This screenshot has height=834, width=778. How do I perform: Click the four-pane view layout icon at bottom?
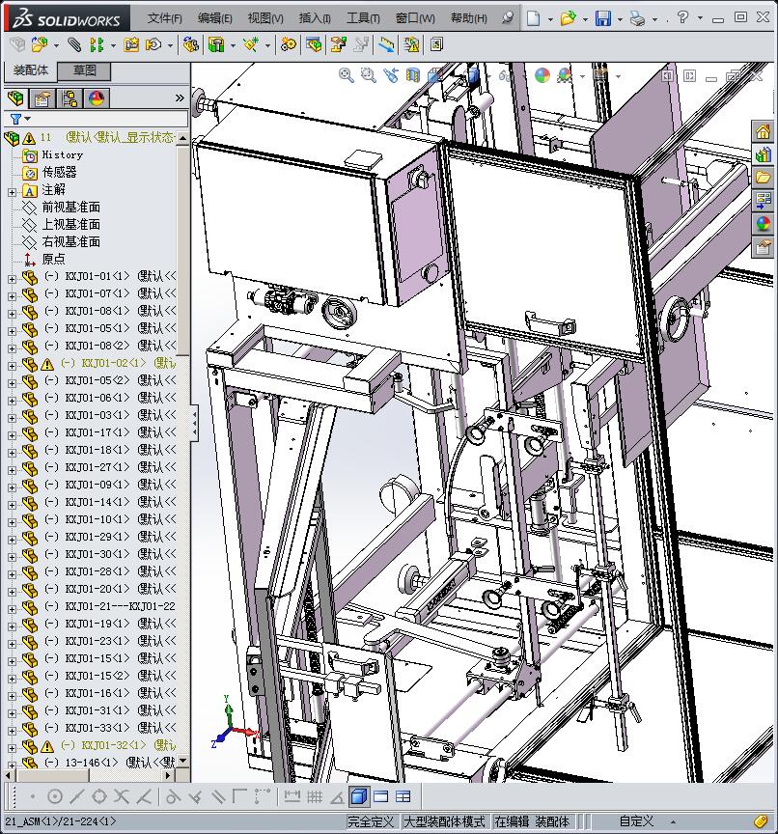pyautogui.click(x=403, y=796)
